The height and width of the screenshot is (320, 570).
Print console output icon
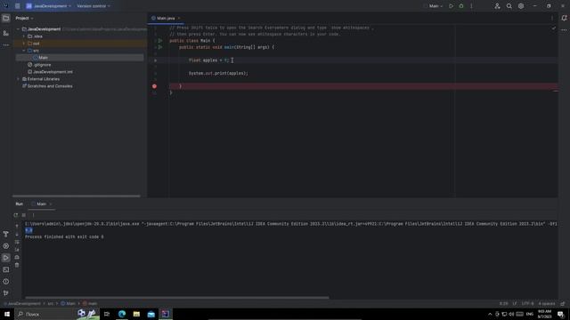tap(17, 257)
